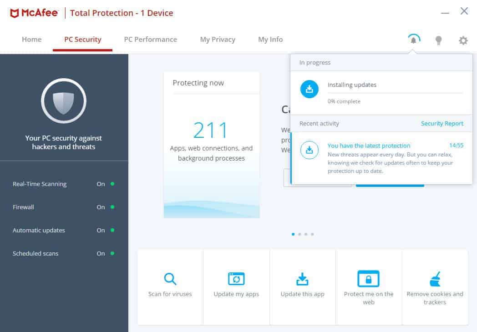
Task: Select the fourth carousel page dot
Action: (x=312, y=234)
